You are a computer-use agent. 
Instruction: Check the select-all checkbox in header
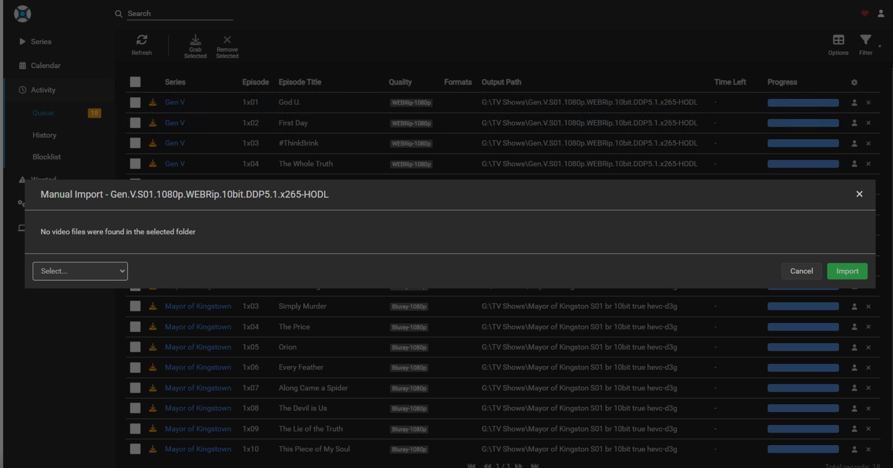[x=135, y=82]
